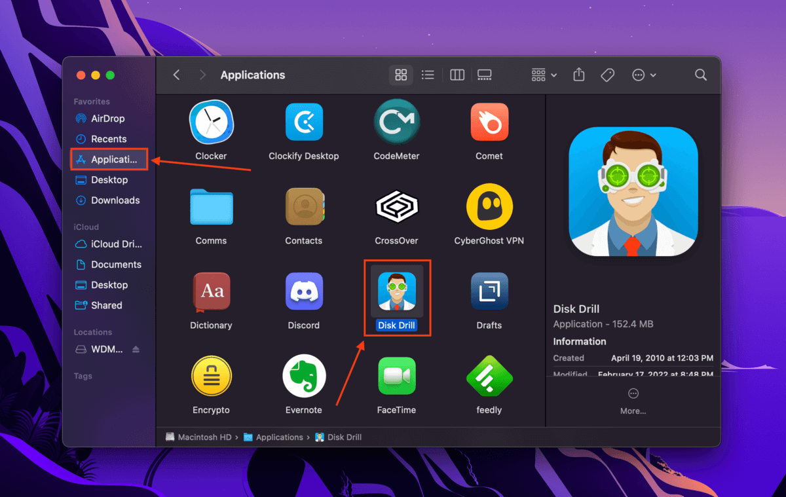Image resolution: width=786 pixels, height=497 pixels.
Task: Click the large Disk Drill preview image
Action: click(633, 191)
